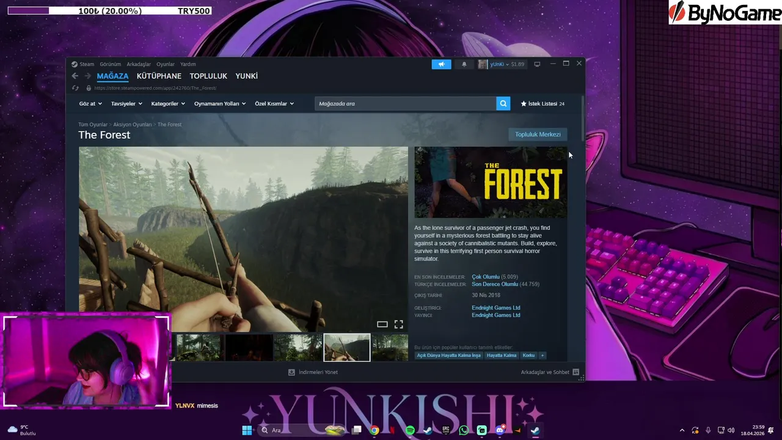Open the Windows notification bell
This screenshot has width=782, height=440.
(x=771, y=430)
